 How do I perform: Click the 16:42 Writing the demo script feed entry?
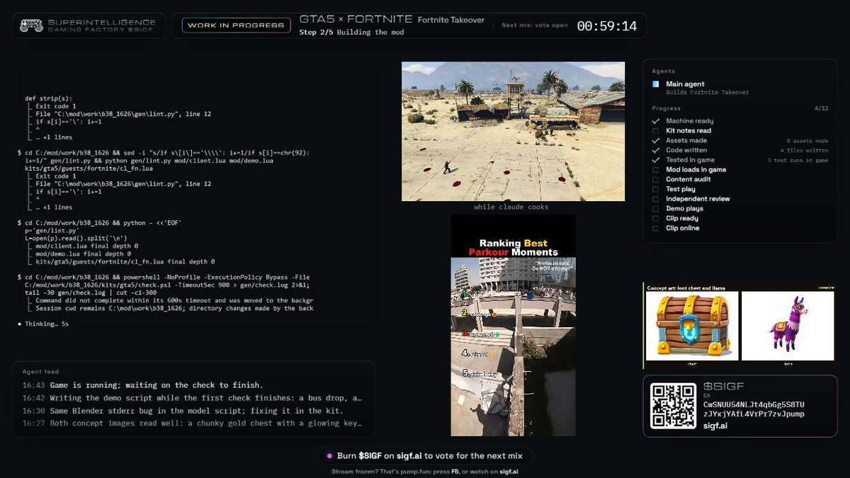(x=192, y=398)
